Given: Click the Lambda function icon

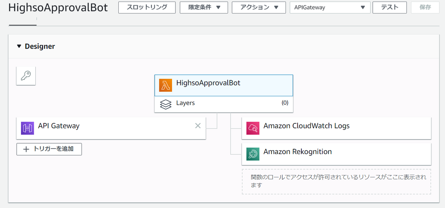Looking at the screenshot, I should [x=165, y=85].
